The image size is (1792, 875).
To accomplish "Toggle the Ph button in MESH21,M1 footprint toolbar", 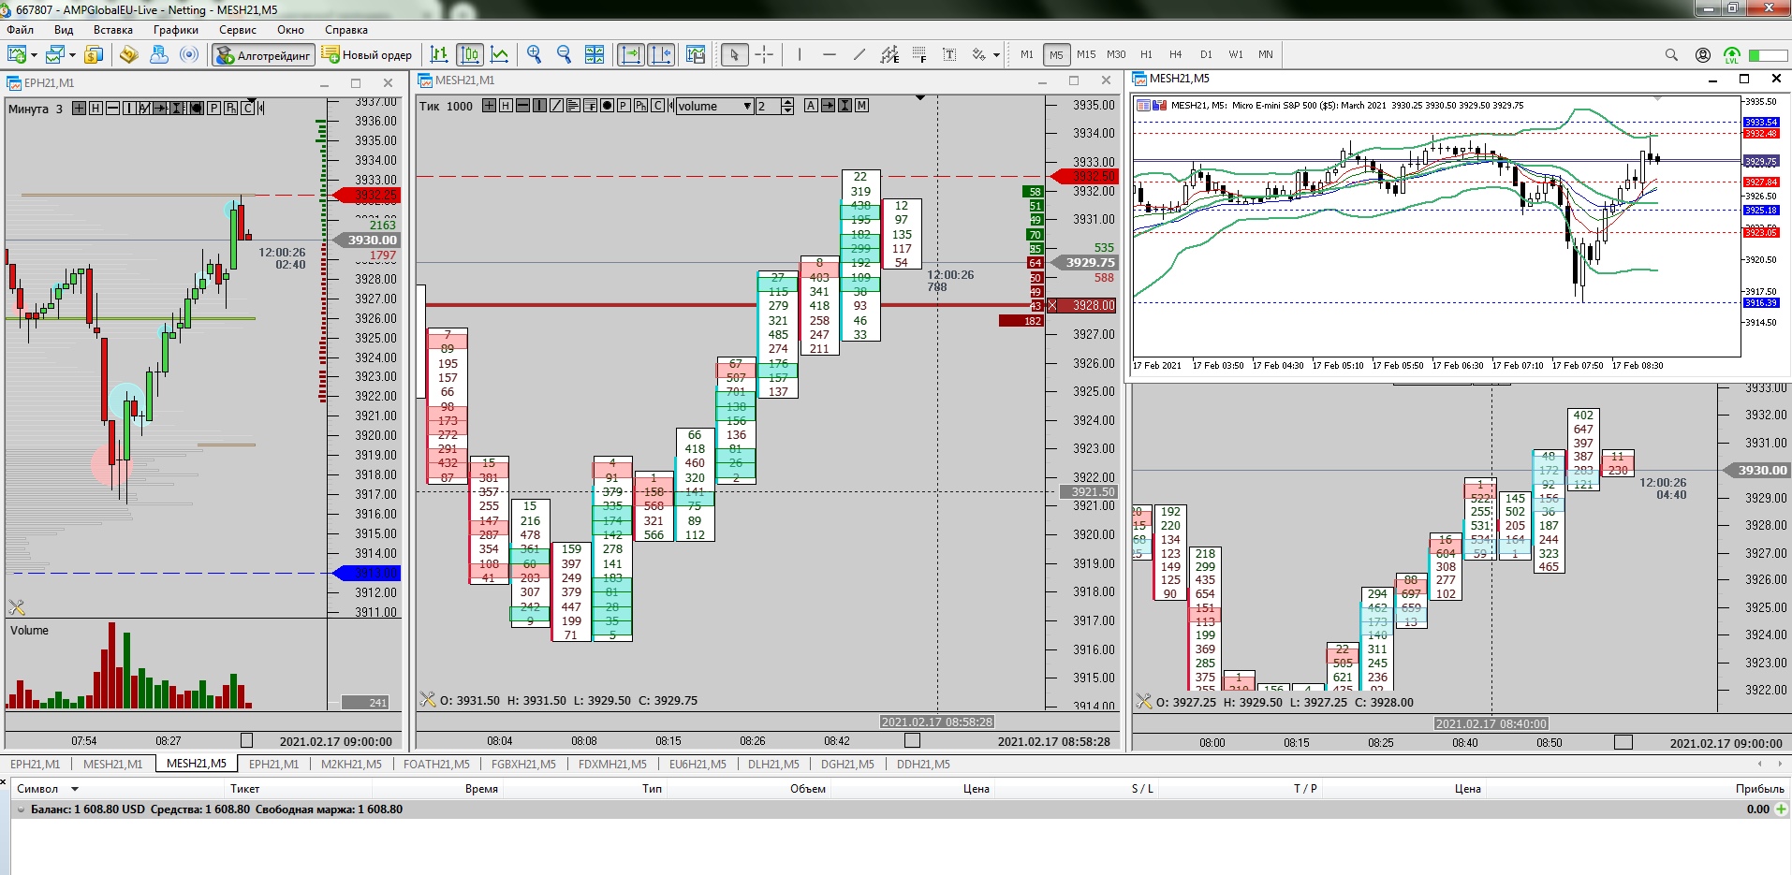I will [640, 106].
